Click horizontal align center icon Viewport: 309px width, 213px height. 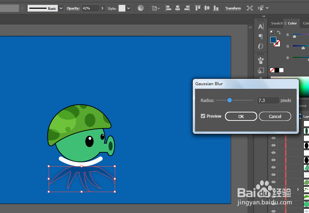177,8
